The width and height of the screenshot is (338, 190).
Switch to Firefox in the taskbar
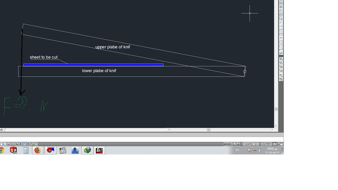tap(38, 150)
